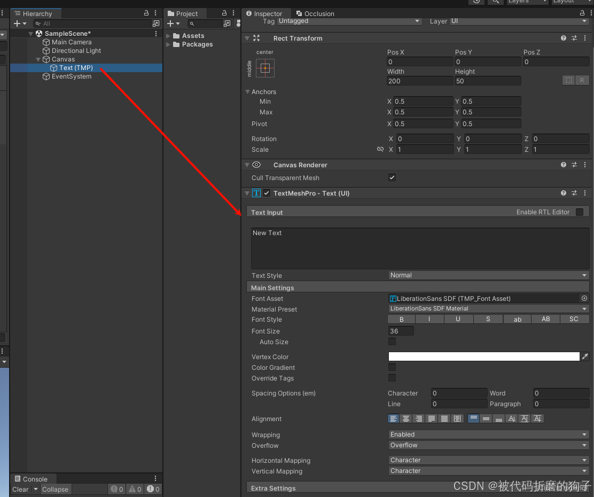Open SampleScene three-dot options
The height and width of the screenshot is (497, 594).
coord(155,33)
